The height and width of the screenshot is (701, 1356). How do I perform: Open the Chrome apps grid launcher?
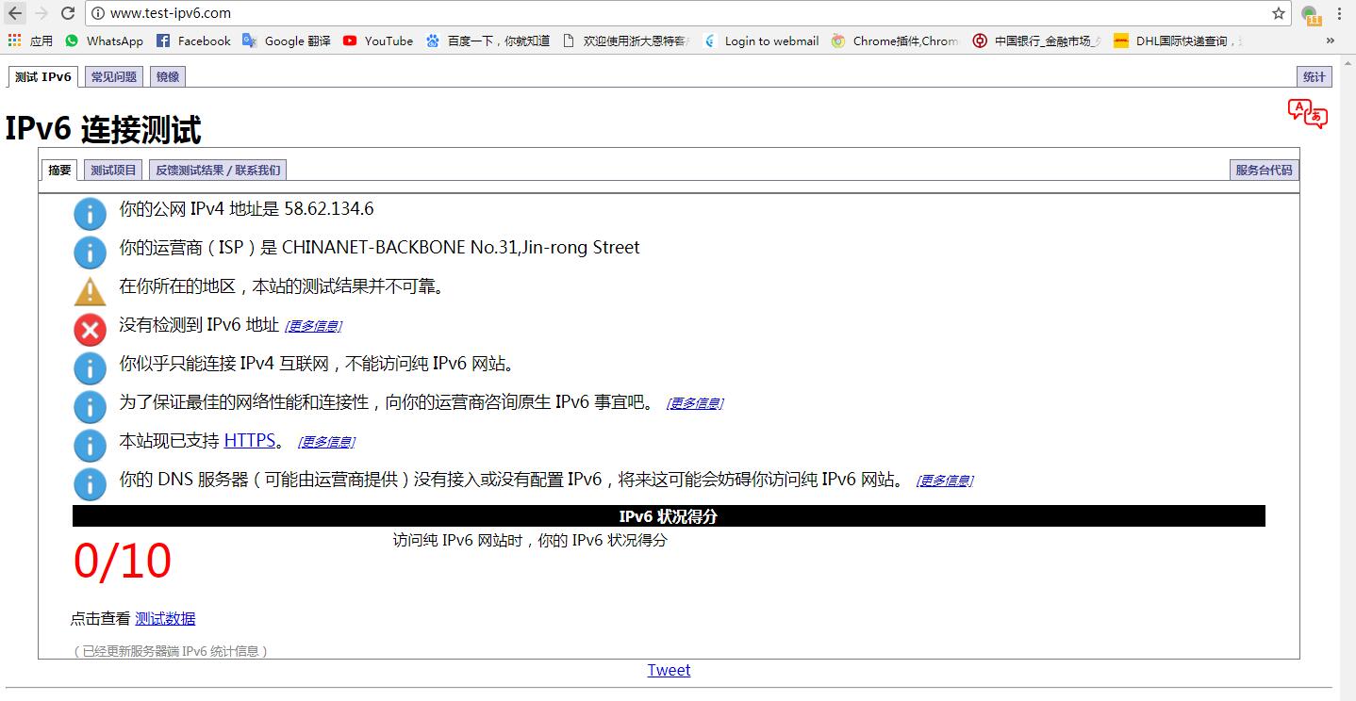point(13,41)
